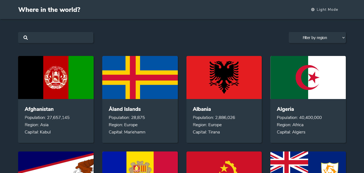Open the Anguilla Union Jack flag card
This screenshot has width=364, height=173.
308,162
